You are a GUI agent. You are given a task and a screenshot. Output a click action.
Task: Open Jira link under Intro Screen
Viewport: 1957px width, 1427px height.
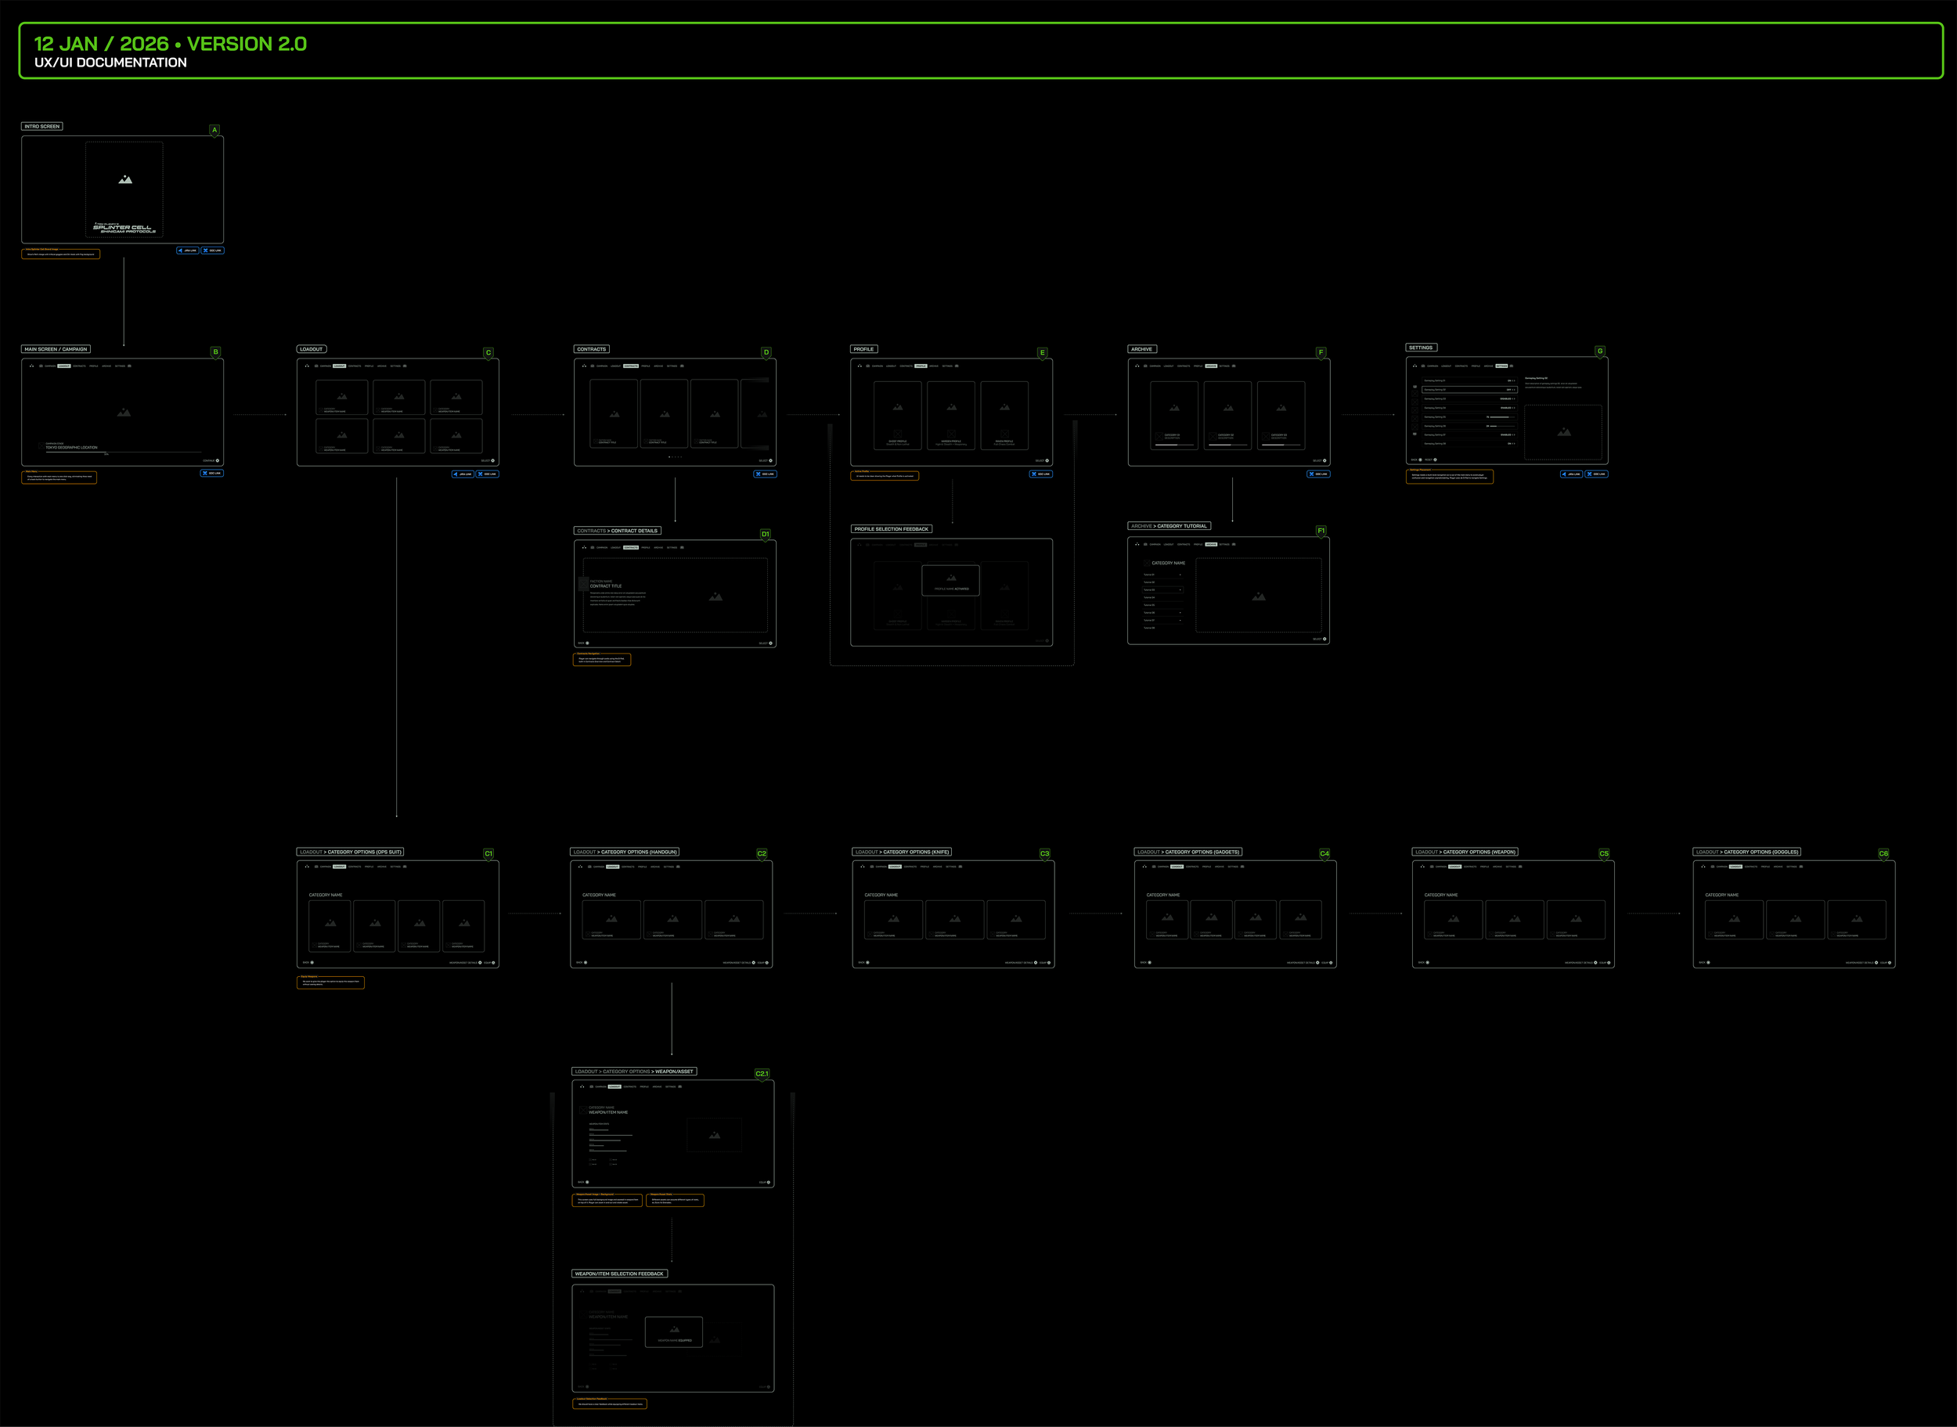pos(187,250)
